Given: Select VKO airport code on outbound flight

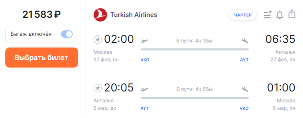Looking at the screenshot, I should (145, 60).
